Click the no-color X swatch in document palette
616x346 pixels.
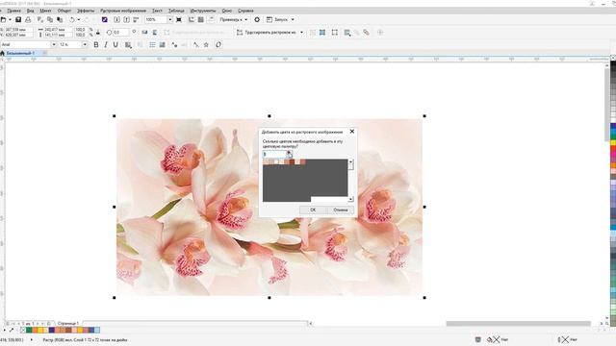[23, 330]
